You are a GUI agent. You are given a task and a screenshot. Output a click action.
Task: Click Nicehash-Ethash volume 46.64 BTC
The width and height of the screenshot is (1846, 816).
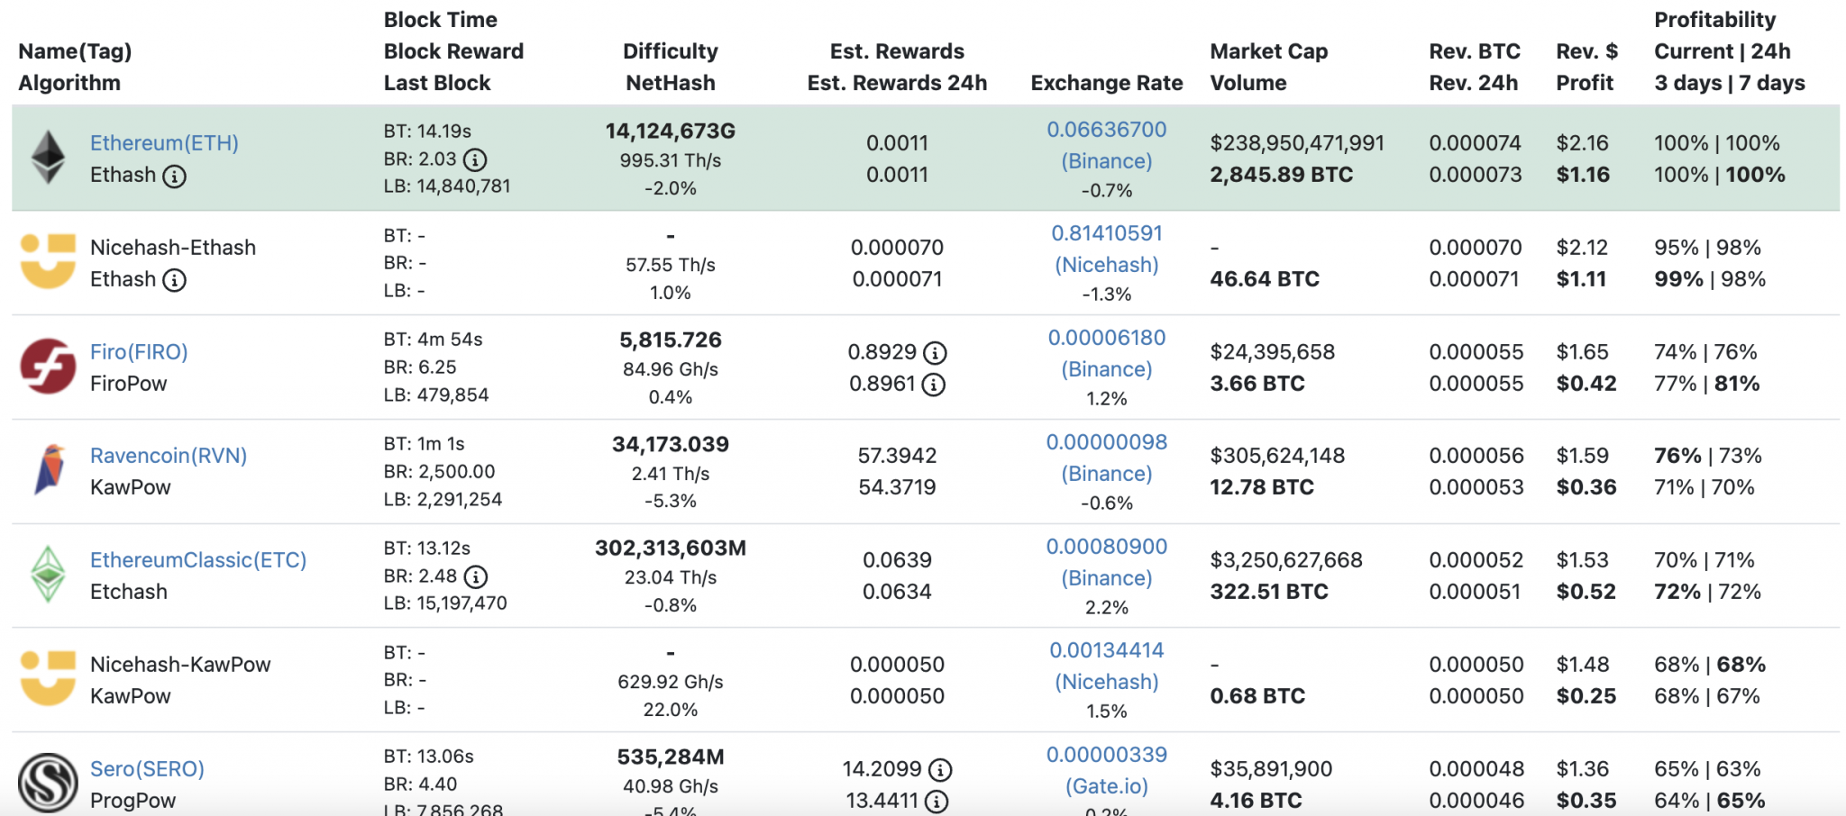tap(1265, 279)
